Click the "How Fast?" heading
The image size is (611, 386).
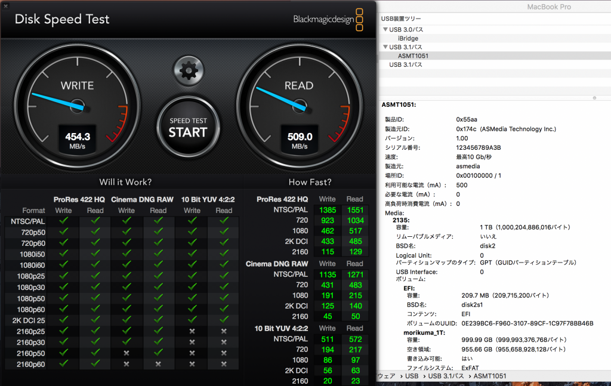coord(310,182)
